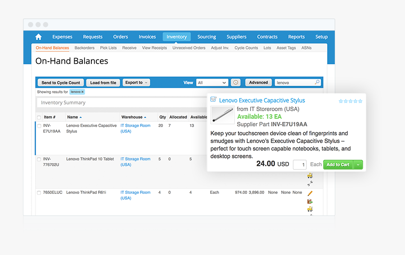Open the View All dropdown
Image resolution: width=405 pixels, height=255 pixels.
pos(212,83)
